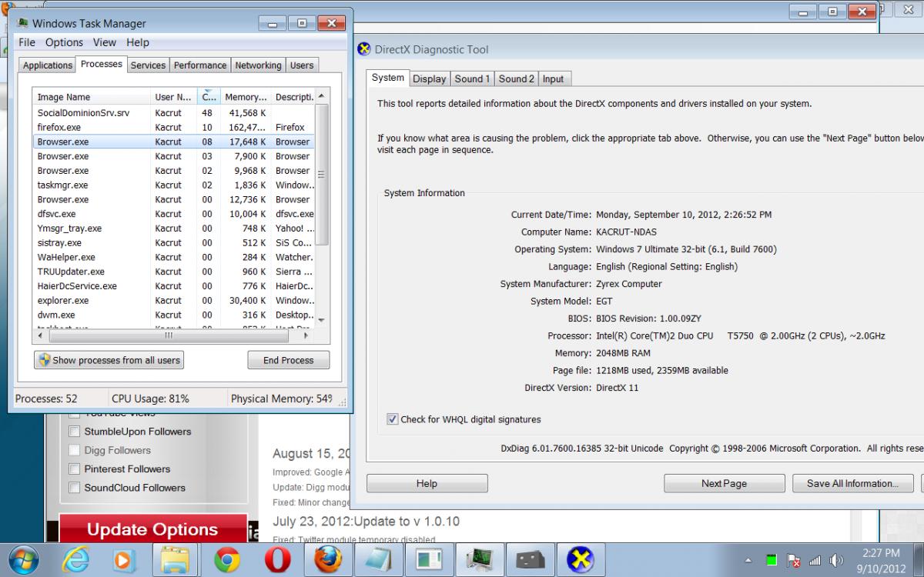Sort processes by Description column
The width and height of the screenshot is (924, 577).
(x=293, y=97)
